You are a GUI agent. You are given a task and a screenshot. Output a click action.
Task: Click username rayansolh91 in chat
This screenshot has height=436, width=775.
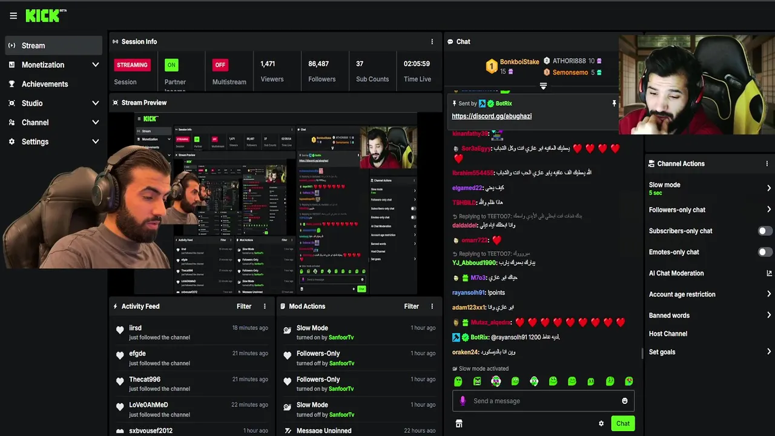pos(469,292)
